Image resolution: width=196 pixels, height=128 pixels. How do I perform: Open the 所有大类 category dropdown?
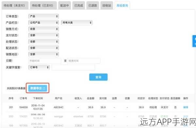tap(77, 23)
